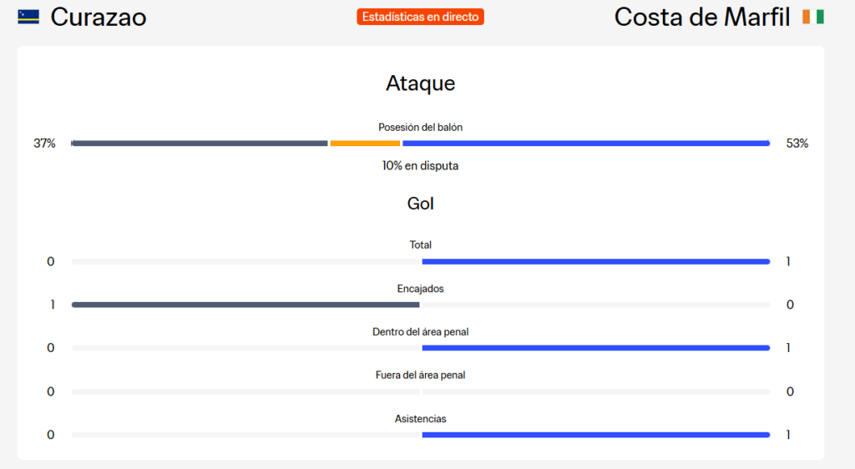
Task: Click the Ataque section heading
Action: pos(421,83)
